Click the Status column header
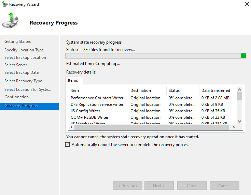 tap(183, 91)
